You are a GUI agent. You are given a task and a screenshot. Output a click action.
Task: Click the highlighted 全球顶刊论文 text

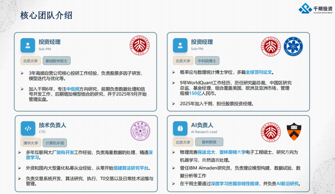tap(259, 72)
